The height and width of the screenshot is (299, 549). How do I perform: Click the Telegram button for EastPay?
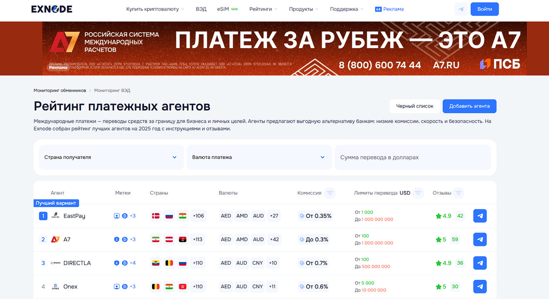(x=480, y=216)
